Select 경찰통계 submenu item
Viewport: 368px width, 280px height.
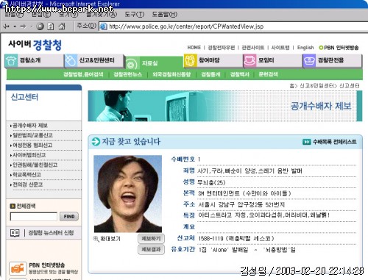210,74
